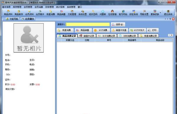This screenshot has height=114, width=177.
Task: Open the 系统管理 menu
Action: (x=71, y=7)
